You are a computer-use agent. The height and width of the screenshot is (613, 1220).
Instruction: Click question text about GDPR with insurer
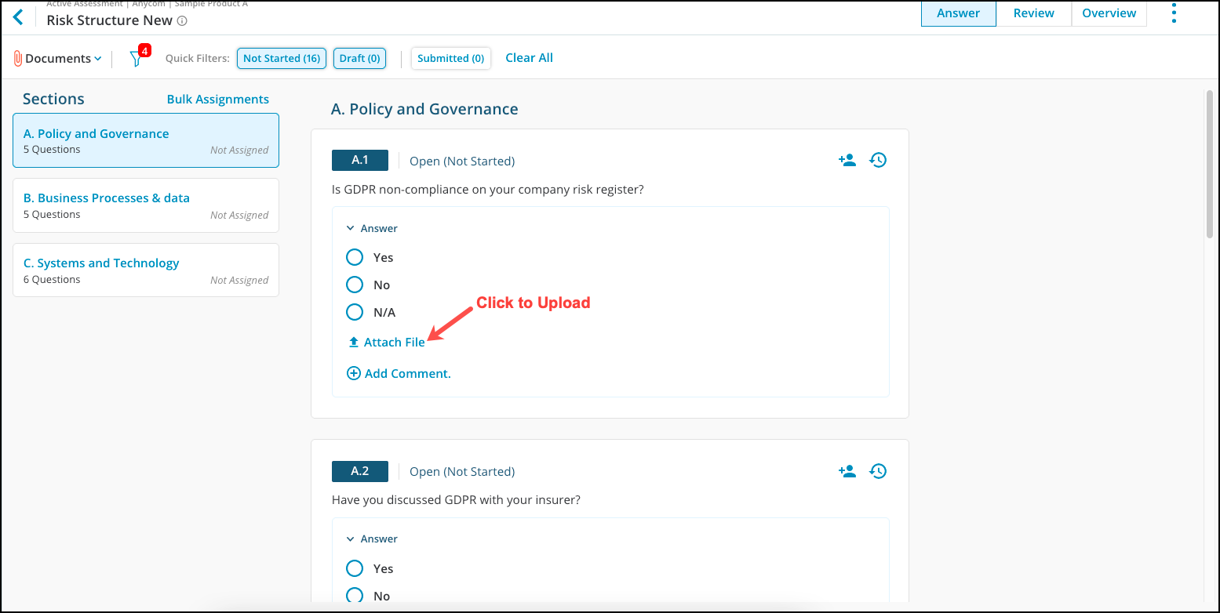pos(456,500)
